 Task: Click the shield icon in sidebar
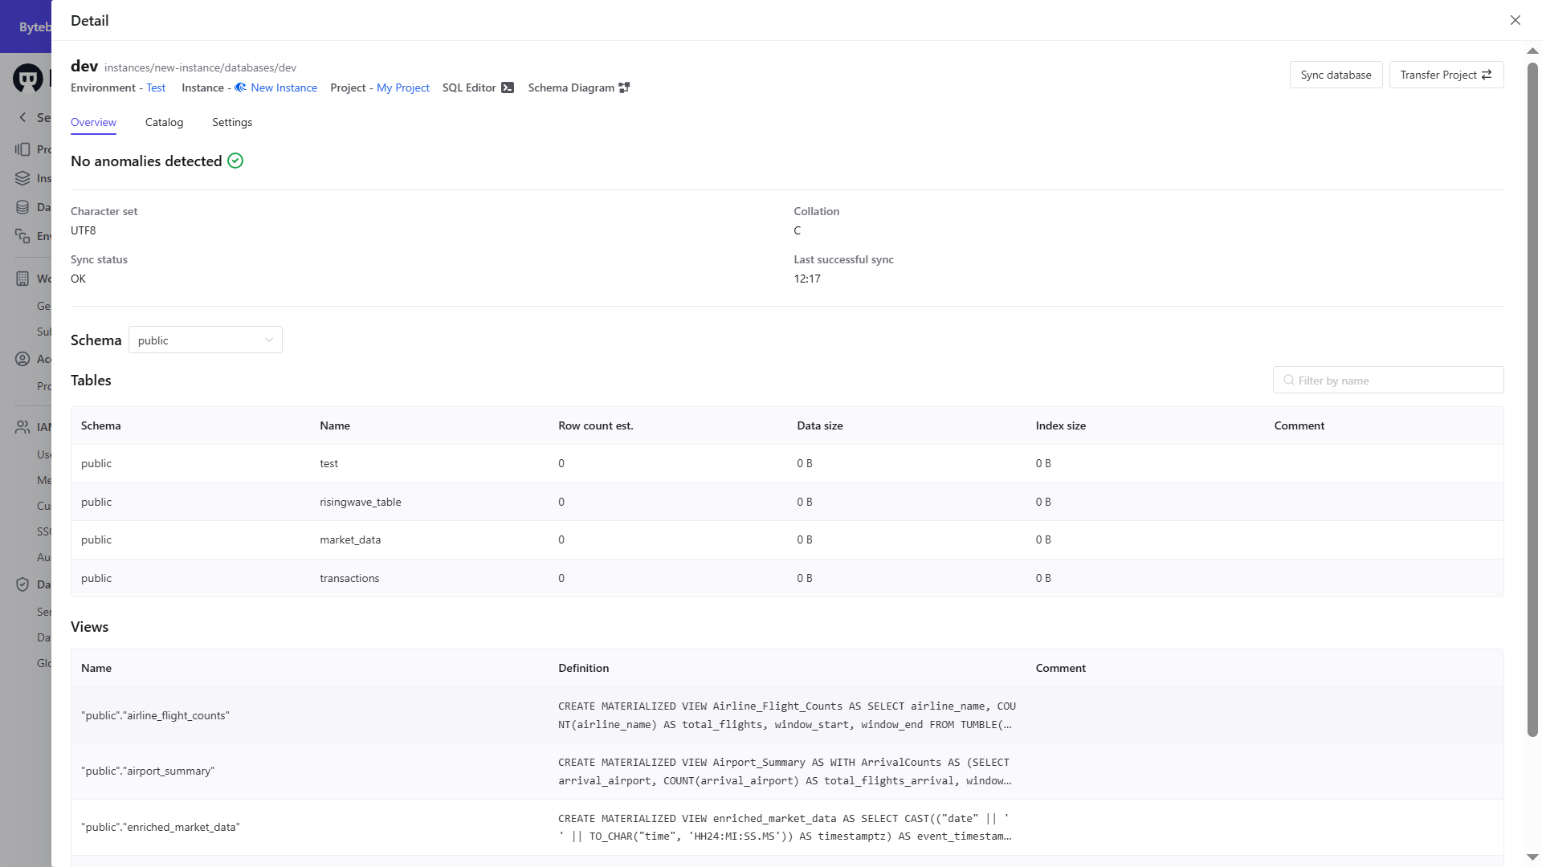[22, 584]
